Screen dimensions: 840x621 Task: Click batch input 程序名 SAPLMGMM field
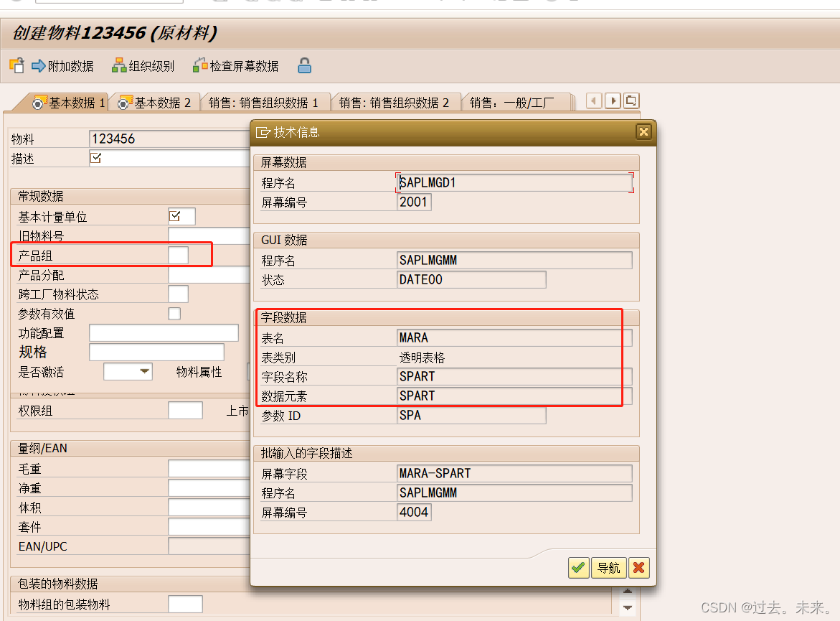[x=514, y=492]
